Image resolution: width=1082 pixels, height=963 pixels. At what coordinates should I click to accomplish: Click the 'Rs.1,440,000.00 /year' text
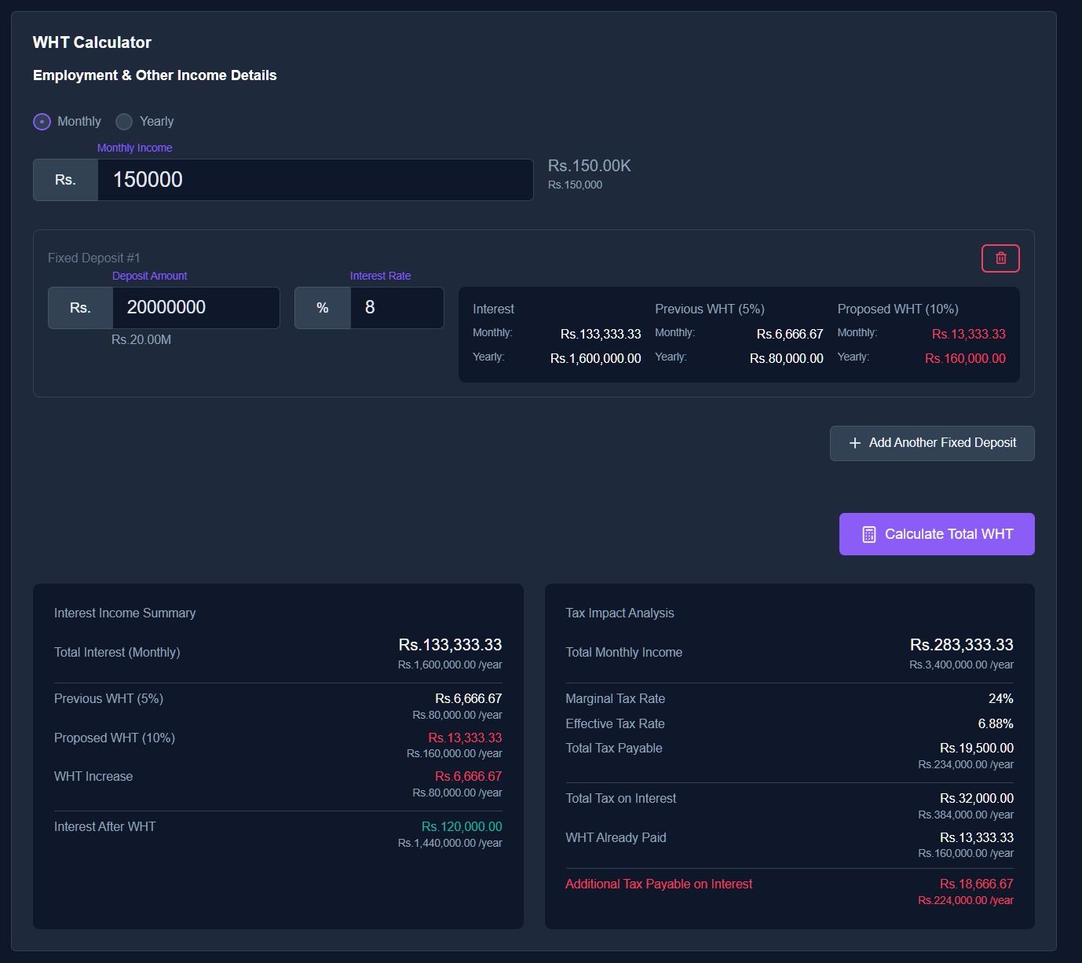[450, 844]
